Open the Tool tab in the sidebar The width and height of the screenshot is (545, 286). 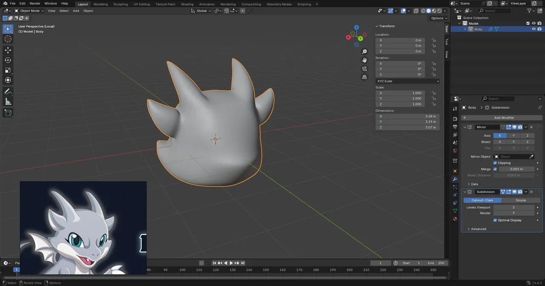click(446, 42)
